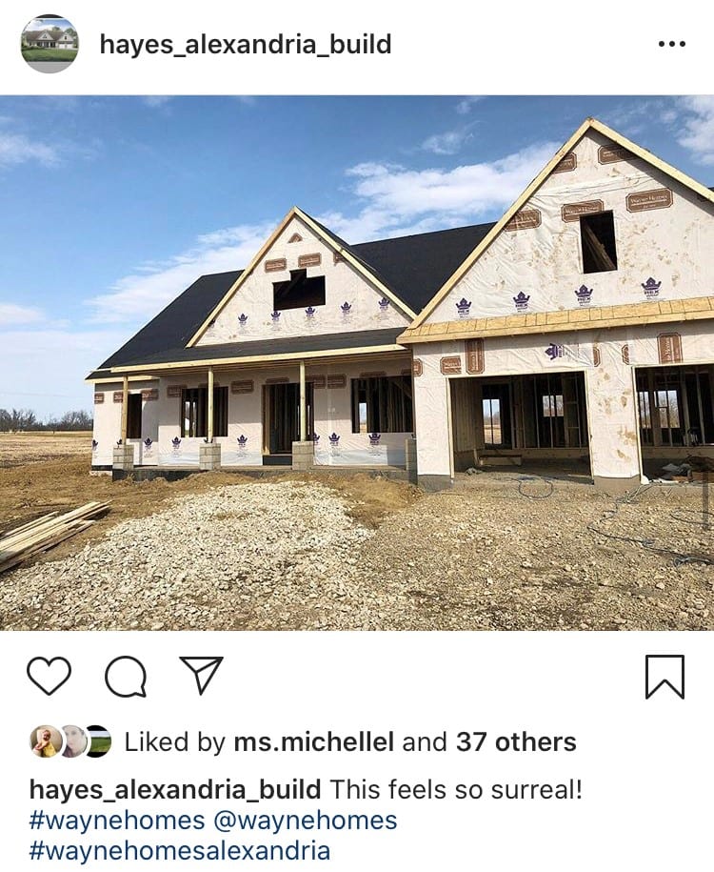714x872 pixels.
Task: Open the @waynehomes mention
Action: pos(305,821)
